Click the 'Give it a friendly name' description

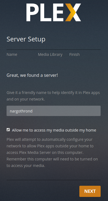(x=53, y=96)
